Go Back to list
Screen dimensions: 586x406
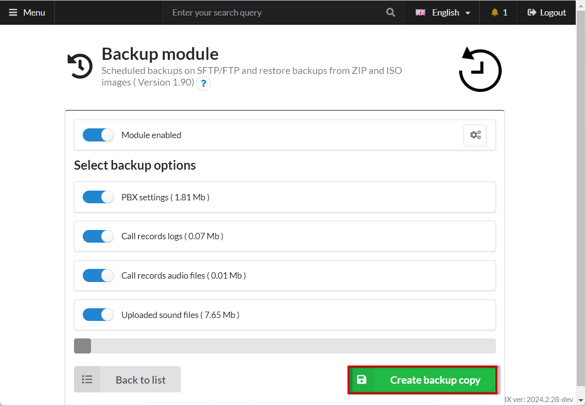click(x=128, y=380)
